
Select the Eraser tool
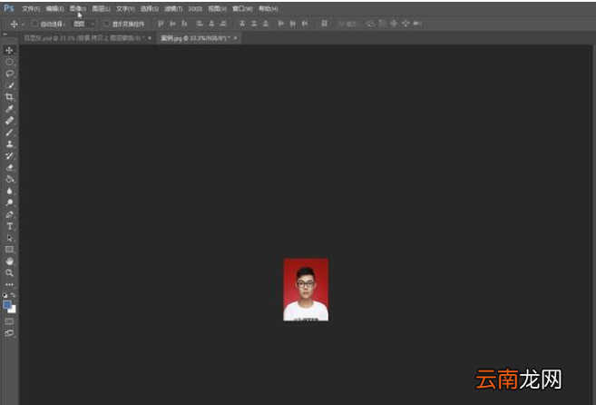pyautogui.click(x=9, y=167)
